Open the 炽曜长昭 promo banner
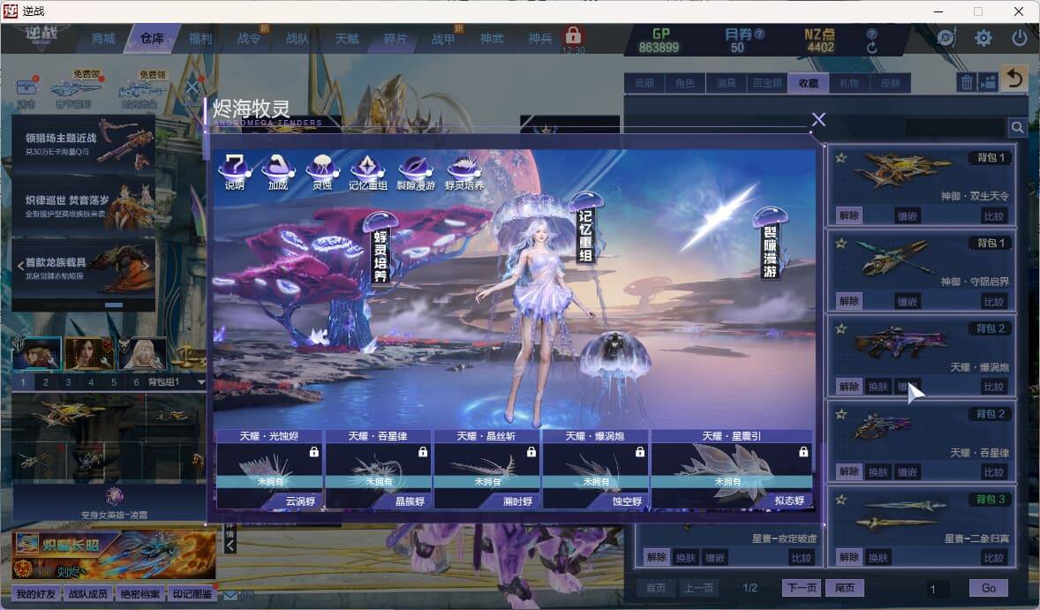The width and height of the screenshot is (1040, 610). [113, 554]
